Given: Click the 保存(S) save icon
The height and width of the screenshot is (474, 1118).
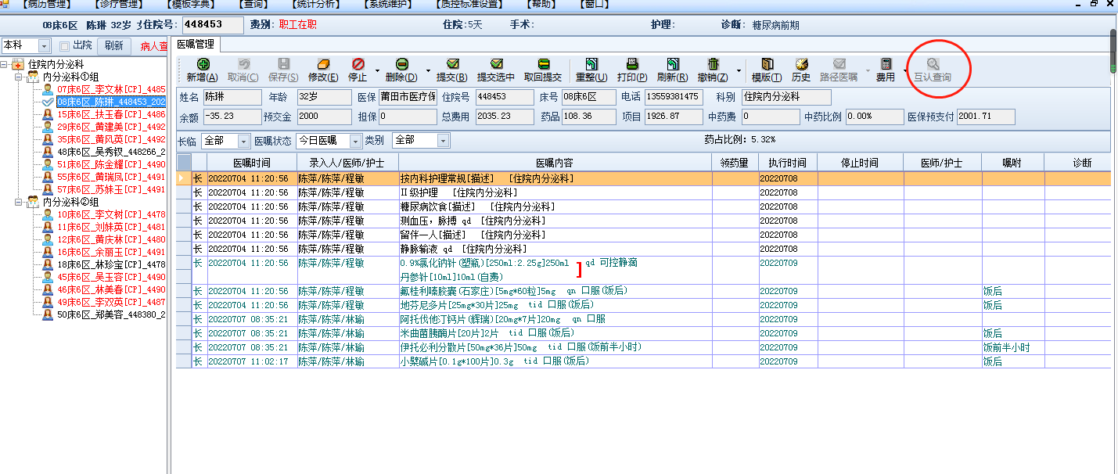Looking at the screenshot, I should pyautogui.click(x=283, y=63).
